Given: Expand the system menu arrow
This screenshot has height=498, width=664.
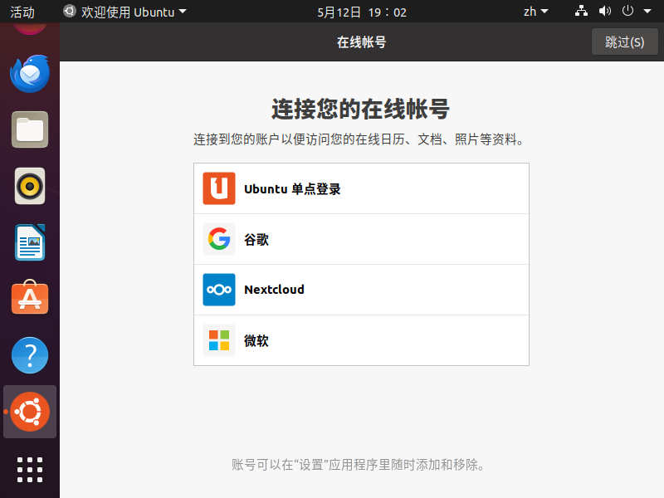Looking at the screenshot, I should [647, 12].
